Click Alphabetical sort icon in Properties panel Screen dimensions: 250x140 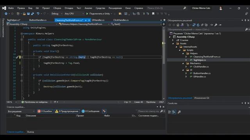click(174, 112)
